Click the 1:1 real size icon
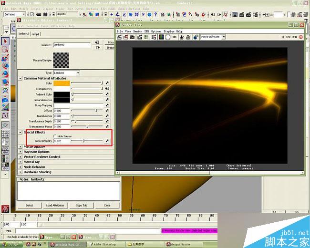This screenshot has height=248, width=310. tap(175, 37)
